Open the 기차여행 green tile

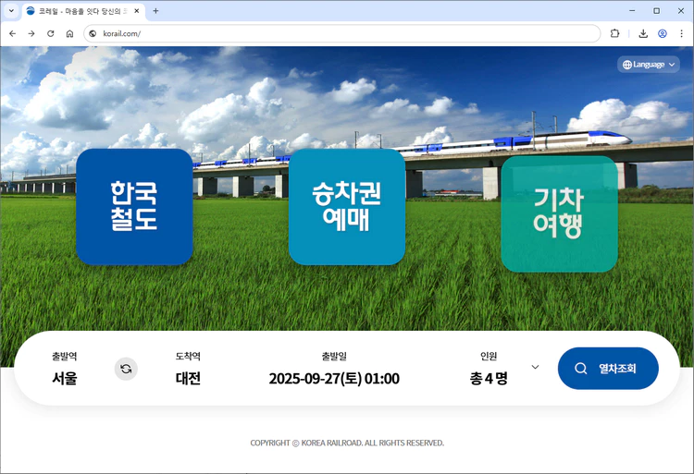point(559,213)
